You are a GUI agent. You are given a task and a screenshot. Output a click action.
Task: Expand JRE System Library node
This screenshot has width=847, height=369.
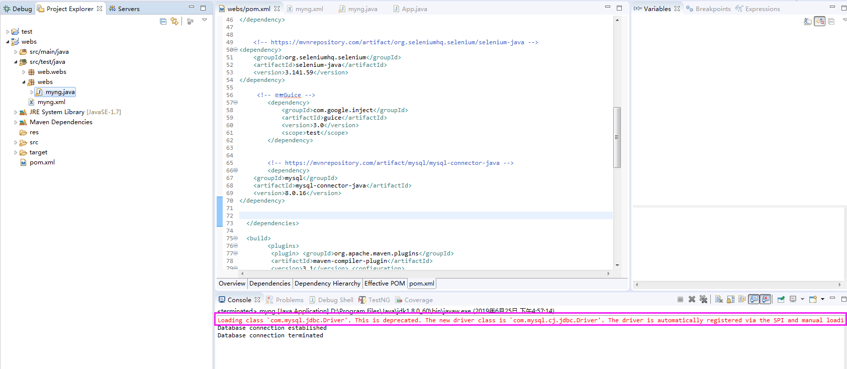[x=16, y=112]
